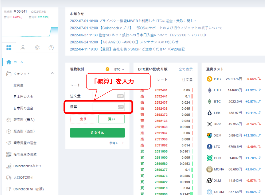The image size is (265, 195).
Task: Select LTC icon in 通貨リスト
Action: 210,147
